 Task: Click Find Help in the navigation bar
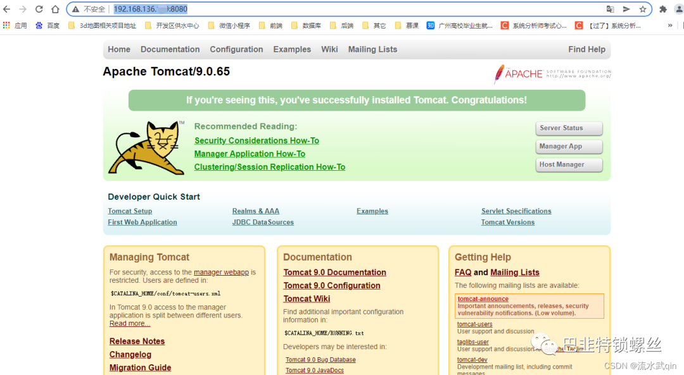[586, 50]
